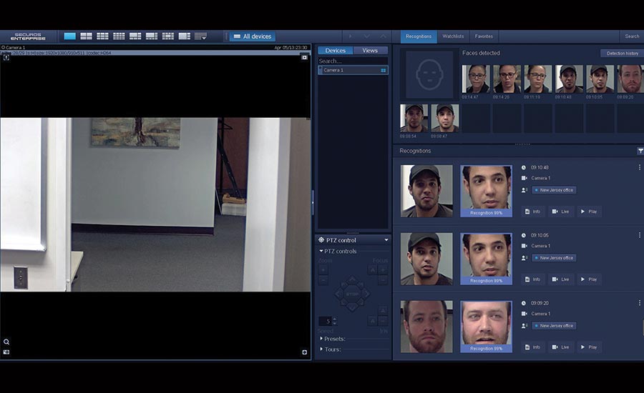Click the Camera 1 layout icon in device list
644x393 pixels.
tap(383, 71)
